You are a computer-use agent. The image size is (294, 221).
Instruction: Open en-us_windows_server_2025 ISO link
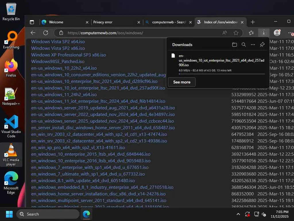pos(102,121)
